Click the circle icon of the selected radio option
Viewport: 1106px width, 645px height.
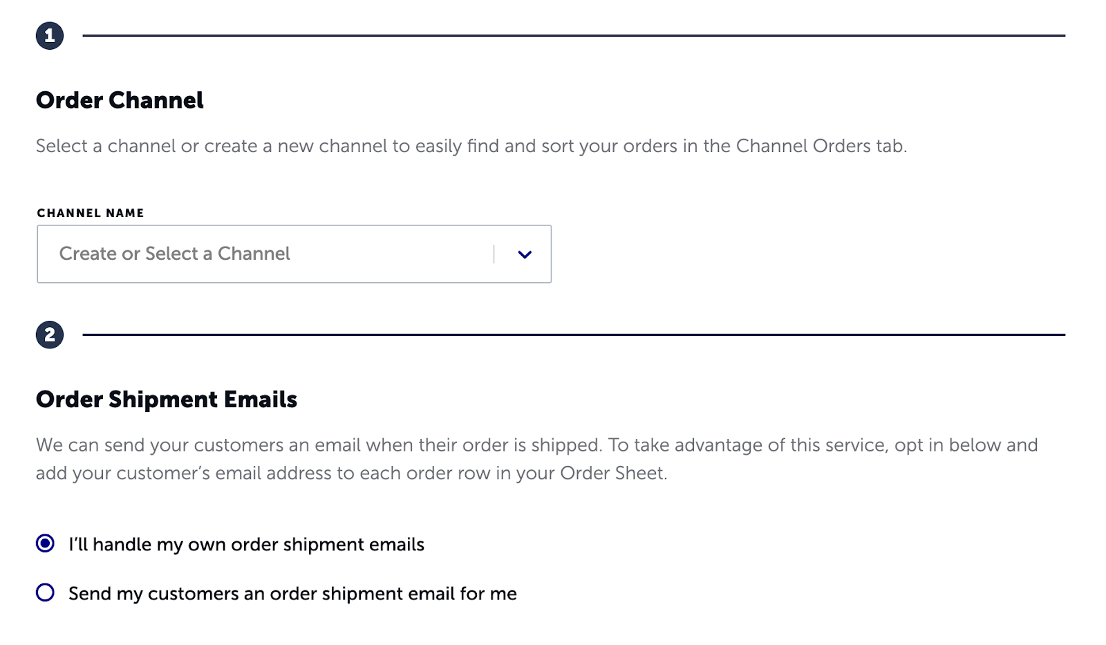[46, 545]
